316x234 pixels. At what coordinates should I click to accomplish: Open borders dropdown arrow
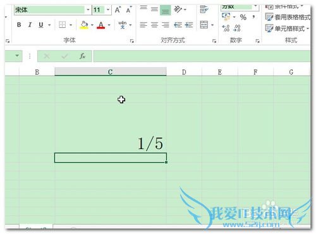click(71, 25)
